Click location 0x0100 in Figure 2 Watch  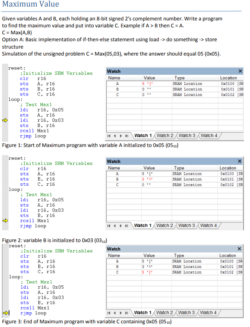point(227,174)
